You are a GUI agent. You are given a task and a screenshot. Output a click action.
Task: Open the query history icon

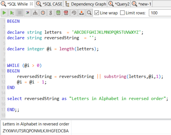(74, 13)
